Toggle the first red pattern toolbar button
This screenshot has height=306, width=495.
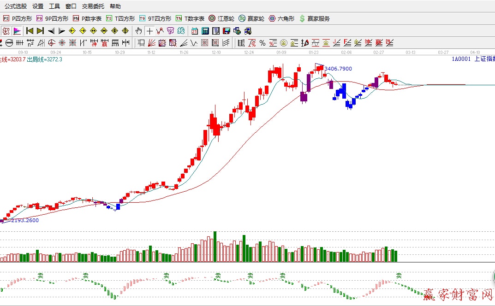[x=6, y=31]
